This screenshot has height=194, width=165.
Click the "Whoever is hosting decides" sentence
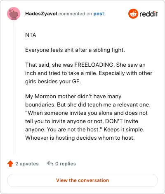(x=80, y=138)
